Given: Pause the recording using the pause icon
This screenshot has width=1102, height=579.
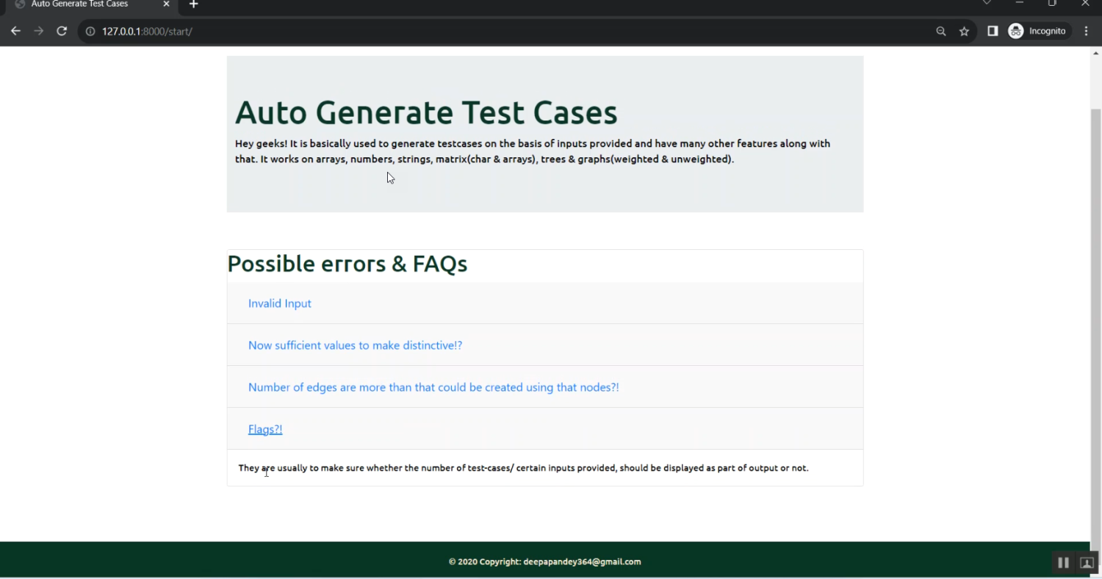Looking at the screenshot, I should click(1063, 563).
